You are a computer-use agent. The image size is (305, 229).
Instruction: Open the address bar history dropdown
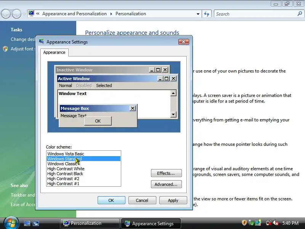[198, 14]
